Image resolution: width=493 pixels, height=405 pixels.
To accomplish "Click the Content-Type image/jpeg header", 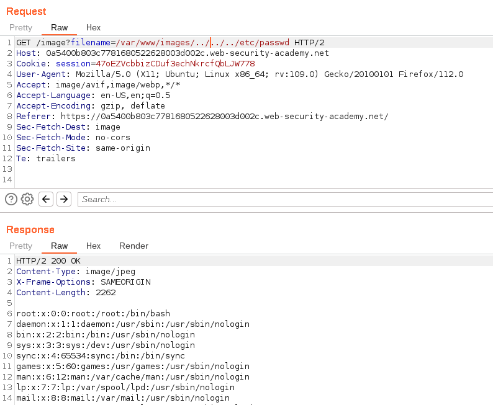I will pos(76,272).
